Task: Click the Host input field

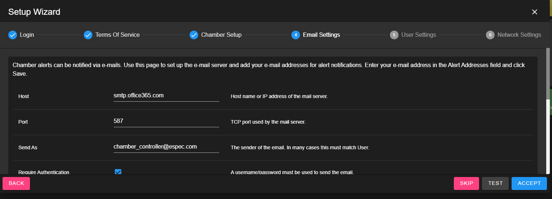Action: tap(166, 96)
